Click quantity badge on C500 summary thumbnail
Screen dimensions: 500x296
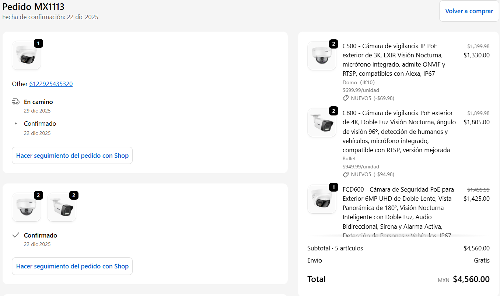[333, 44]
